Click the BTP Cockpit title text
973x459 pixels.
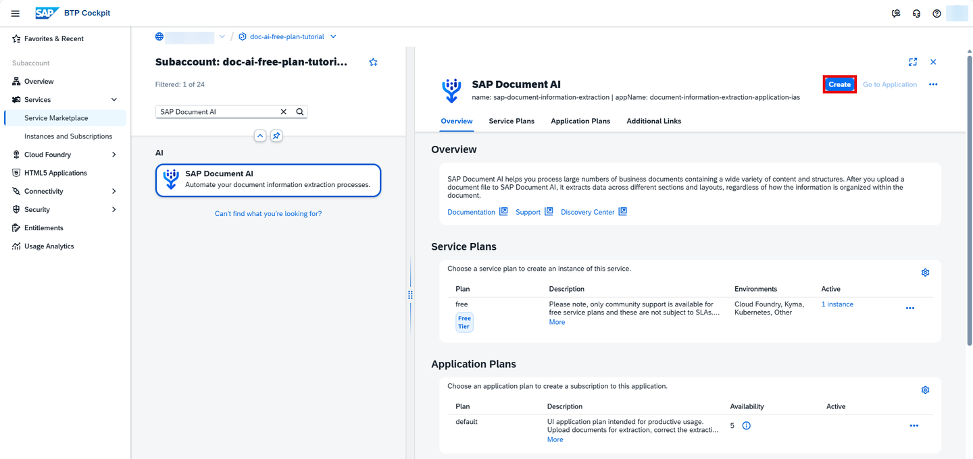86,13
